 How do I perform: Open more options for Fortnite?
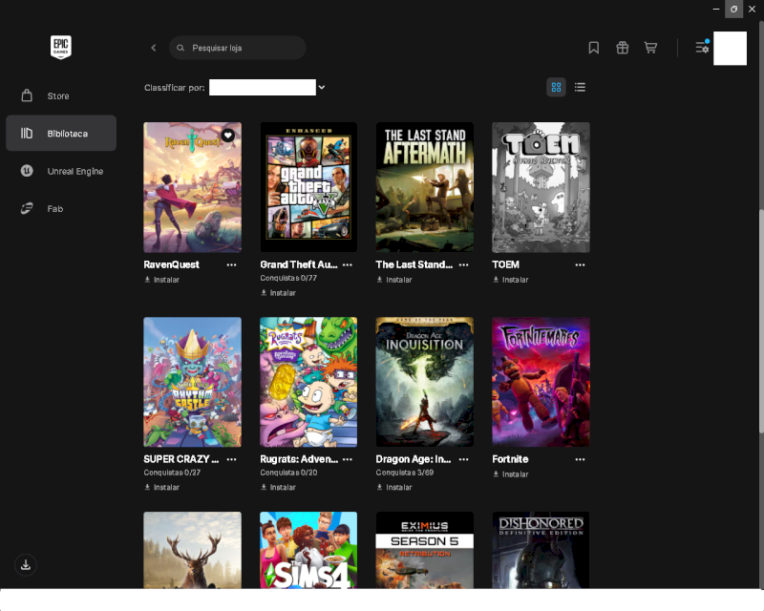tap(580, 459)
